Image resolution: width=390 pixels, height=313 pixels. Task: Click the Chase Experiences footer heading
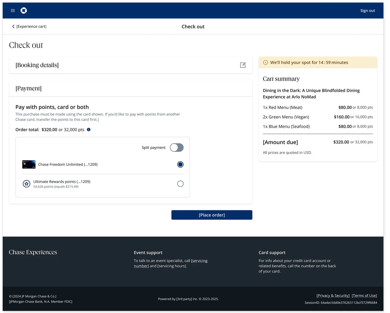tap(33, 252)
